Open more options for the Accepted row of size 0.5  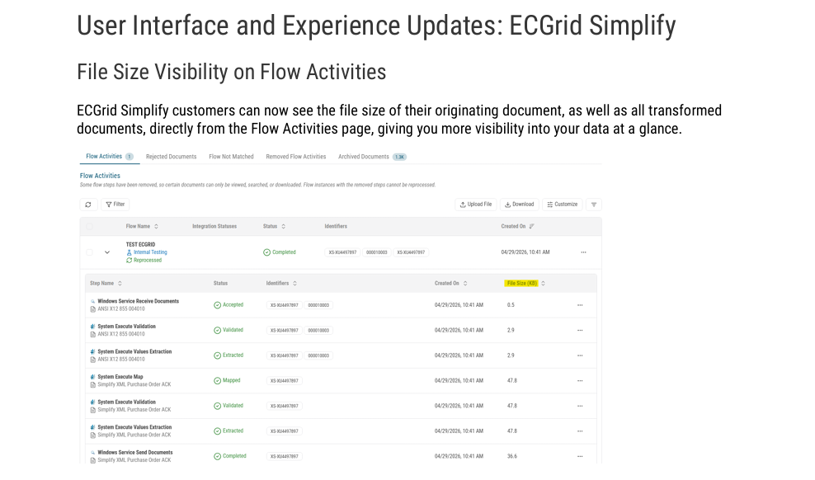(580, 305)
